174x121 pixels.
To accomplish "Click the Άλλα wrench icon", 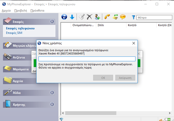I will 8,92.
